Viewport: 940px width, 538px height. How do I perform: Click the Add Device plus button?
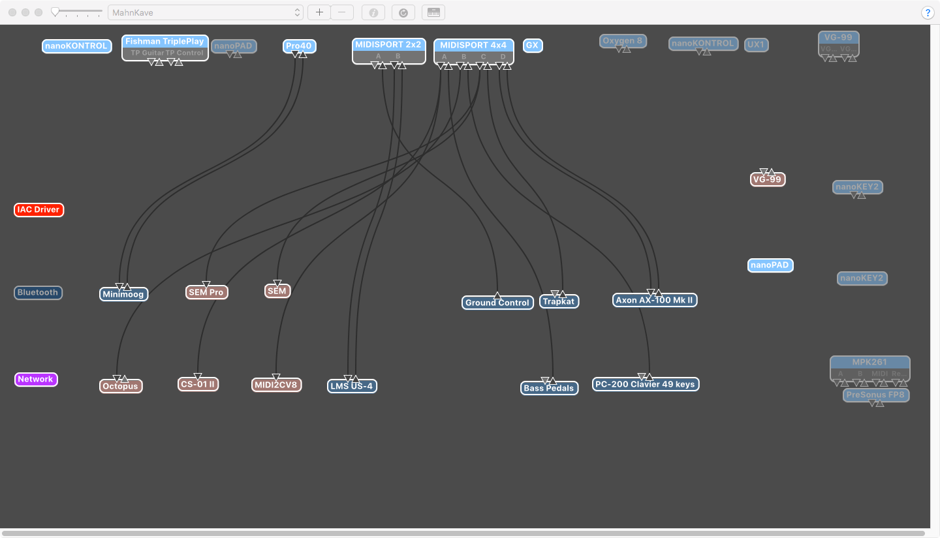click(319, 12)
